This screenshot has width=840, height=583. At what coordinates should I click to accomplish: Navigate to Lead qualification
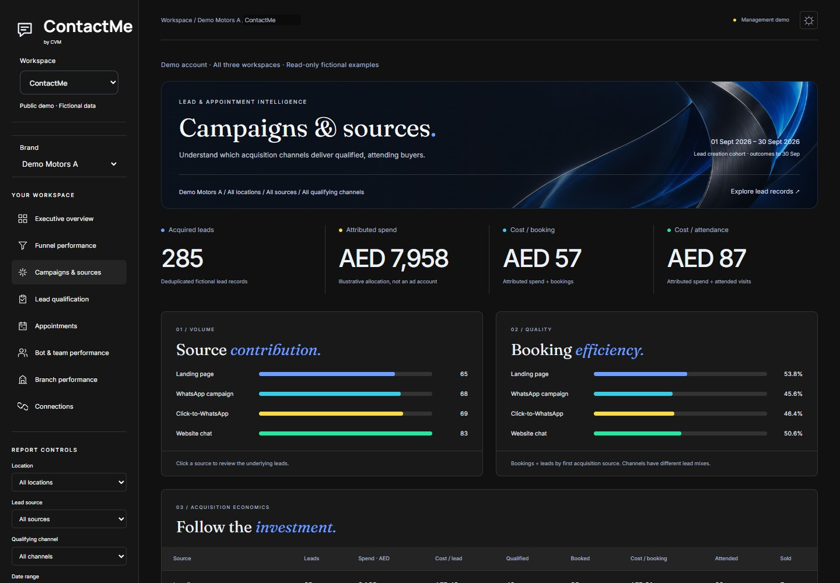tap(69, 299)
